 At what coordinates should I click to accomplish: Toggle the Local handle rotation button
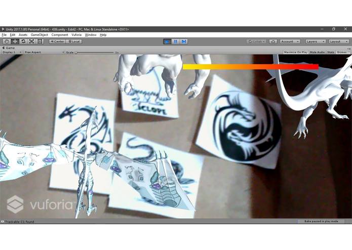pyautogui.click(x=74, y=41)
